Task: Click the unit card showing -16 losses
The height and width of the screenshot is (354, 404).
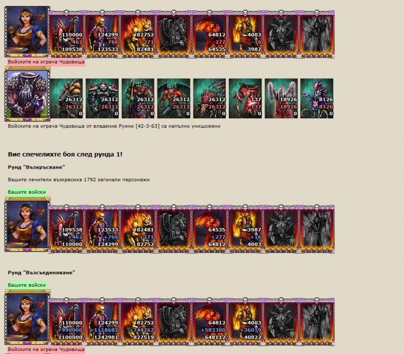Action: [x=245, y=34]
